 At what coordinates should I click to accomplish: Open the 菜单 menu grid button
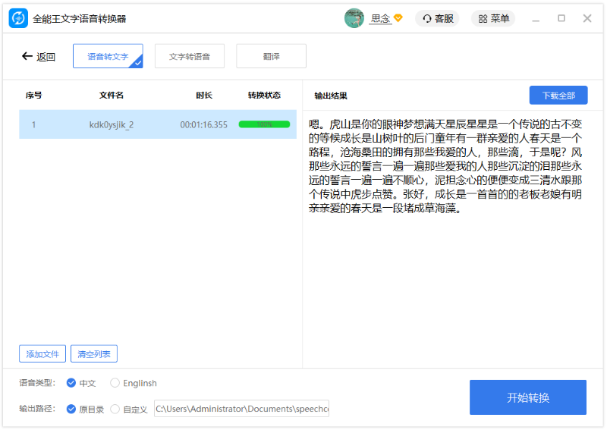point(493,18)
